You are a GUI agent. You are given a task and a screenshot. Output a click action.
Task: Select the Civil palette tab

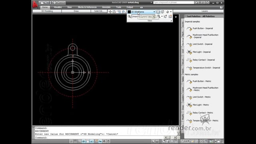[183, 51]
